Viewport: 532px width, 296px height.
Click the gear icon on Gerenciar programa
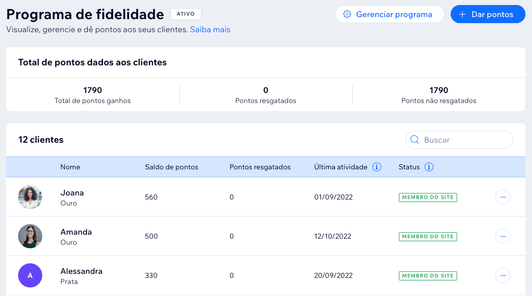[347, 14]
